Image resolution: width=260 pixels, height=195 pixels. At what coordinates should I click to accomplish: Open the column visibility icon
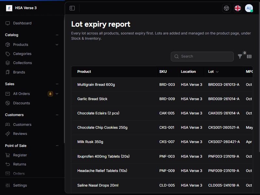coord(249,57)
